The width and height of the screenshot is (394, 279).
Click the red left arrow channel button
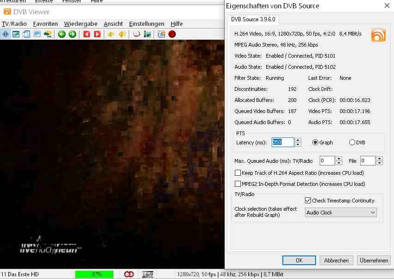click(x=86, y=34)
